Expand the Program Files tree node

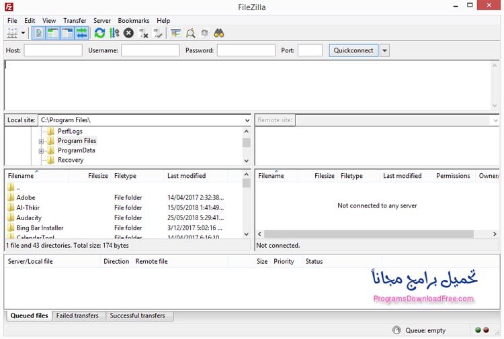[x=41, y=141]
